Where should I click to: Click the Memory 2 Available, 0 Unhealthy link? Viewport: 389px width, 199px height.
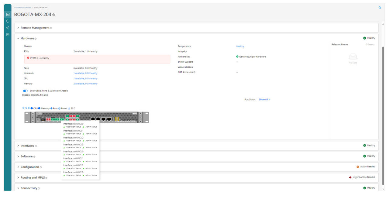[x=86, y=83]
